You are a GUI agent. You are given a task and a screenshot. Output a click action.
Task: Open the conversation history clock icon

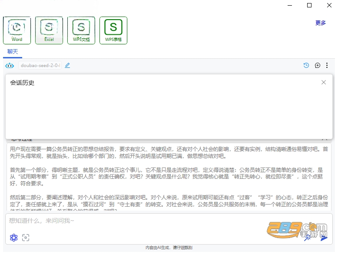(x=306, y=65)
